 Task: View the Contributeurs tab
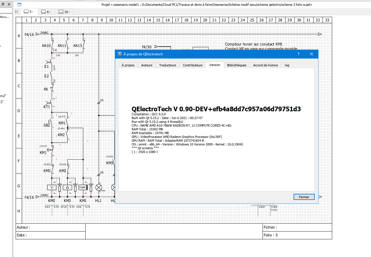tap(193, 65)
